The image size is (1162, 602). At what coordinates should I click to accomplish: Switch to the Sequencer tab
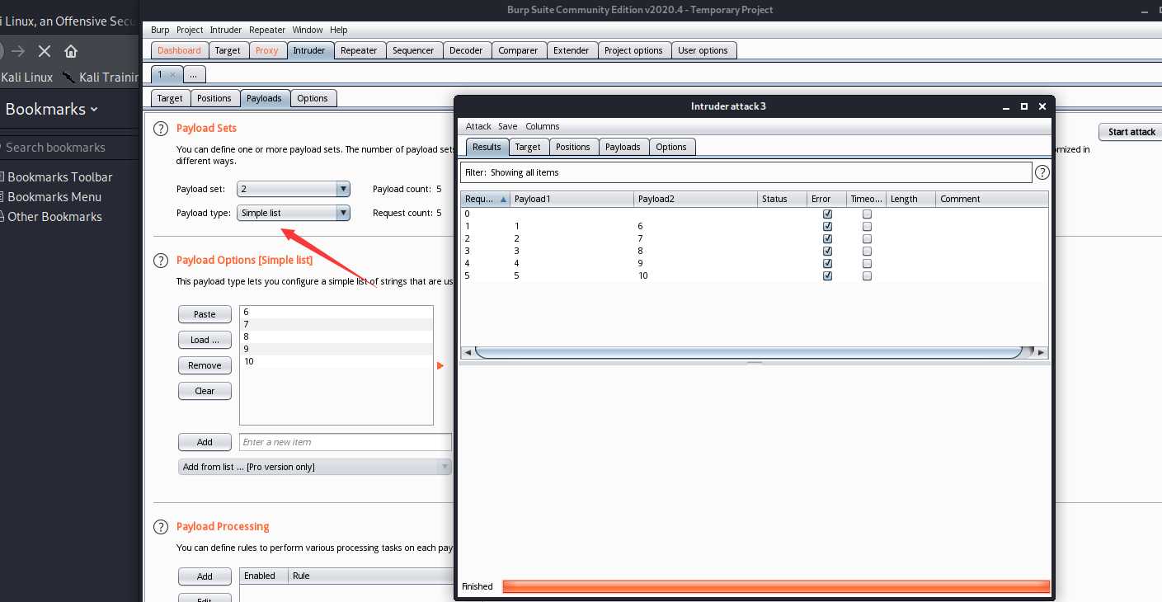point(413,50)
